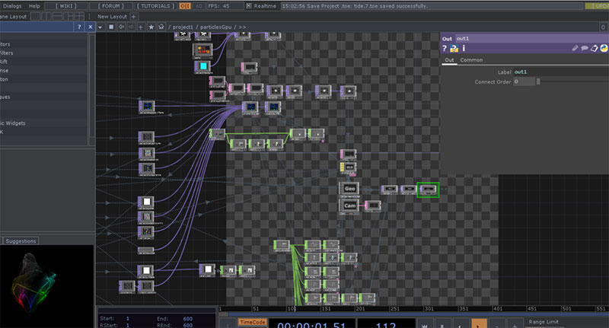Select the cyan square TOP node
Screen dimensions: 609x328
point(202,66)
